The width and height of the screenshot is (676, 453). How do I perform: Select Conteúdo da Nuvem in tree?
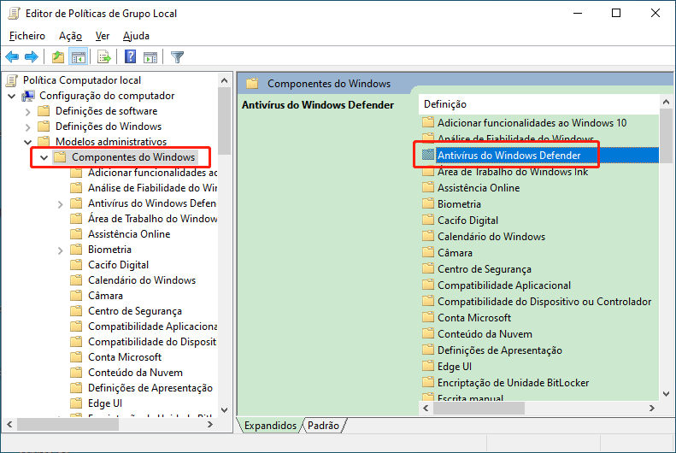point(135,373)
